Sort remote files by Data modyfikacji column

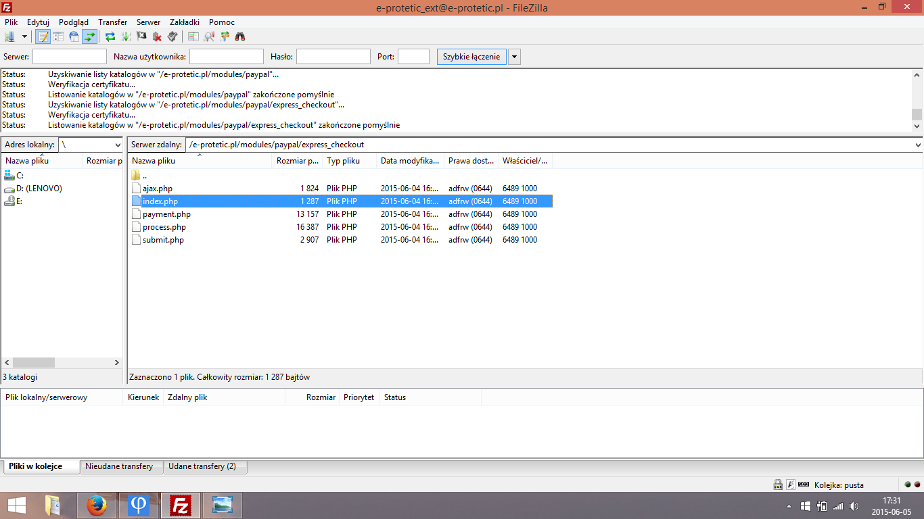[411, 161]
